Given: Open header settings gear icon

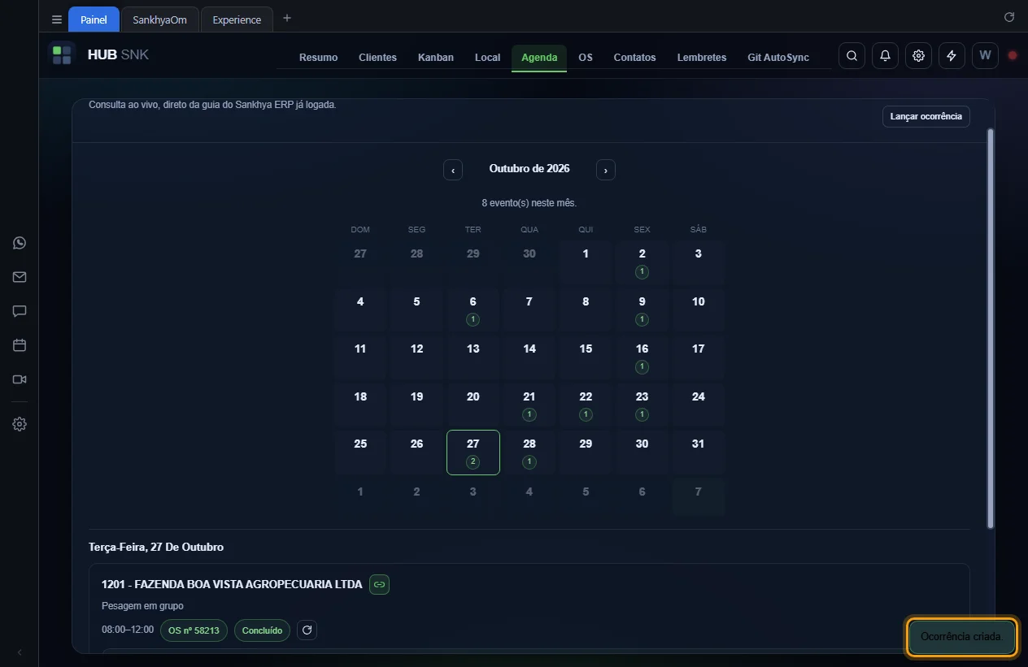Looking at the screenshot, I should coord(918,56).
